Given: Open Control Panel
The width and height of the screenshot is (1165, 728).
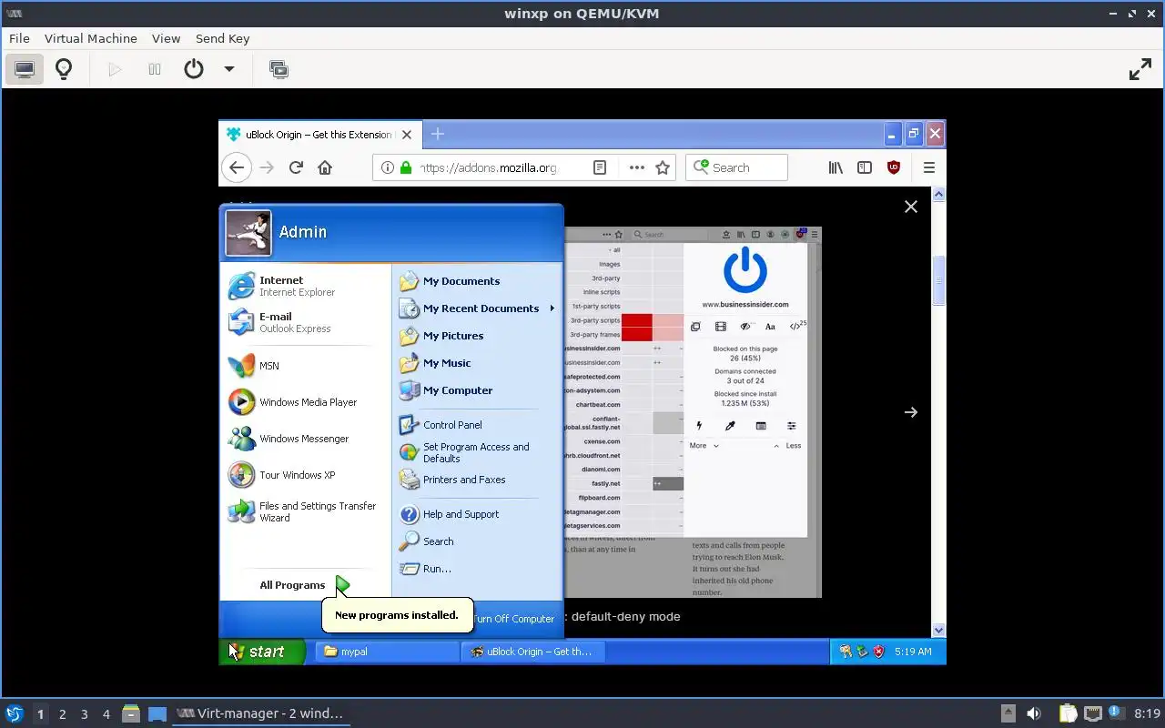Looking at the screenshot, I should (x=478, y=425).
